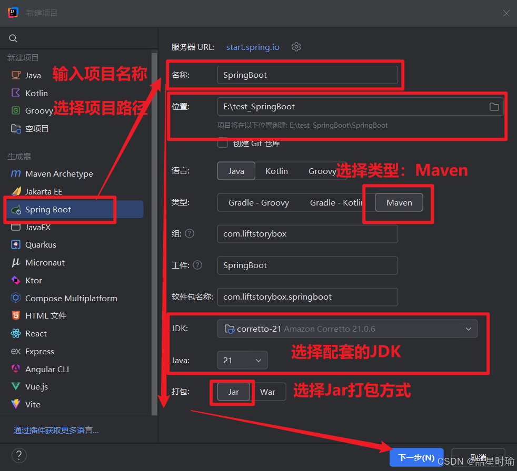Click the Spring Boot leaf icon
This screenshot has width=517, height=471.
click(16, 210)
